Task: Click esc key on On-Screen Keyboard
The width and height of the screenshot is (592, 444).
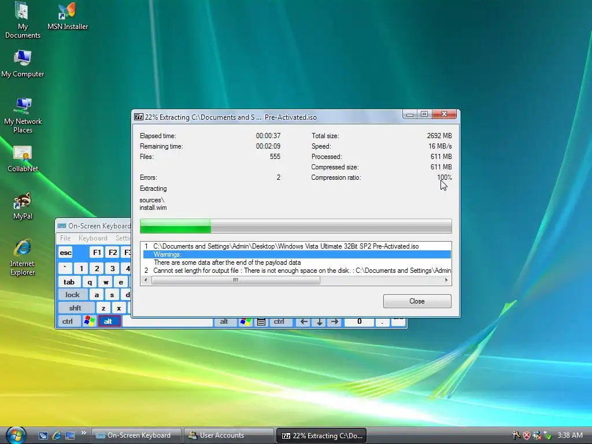Action: coord(65,253)
